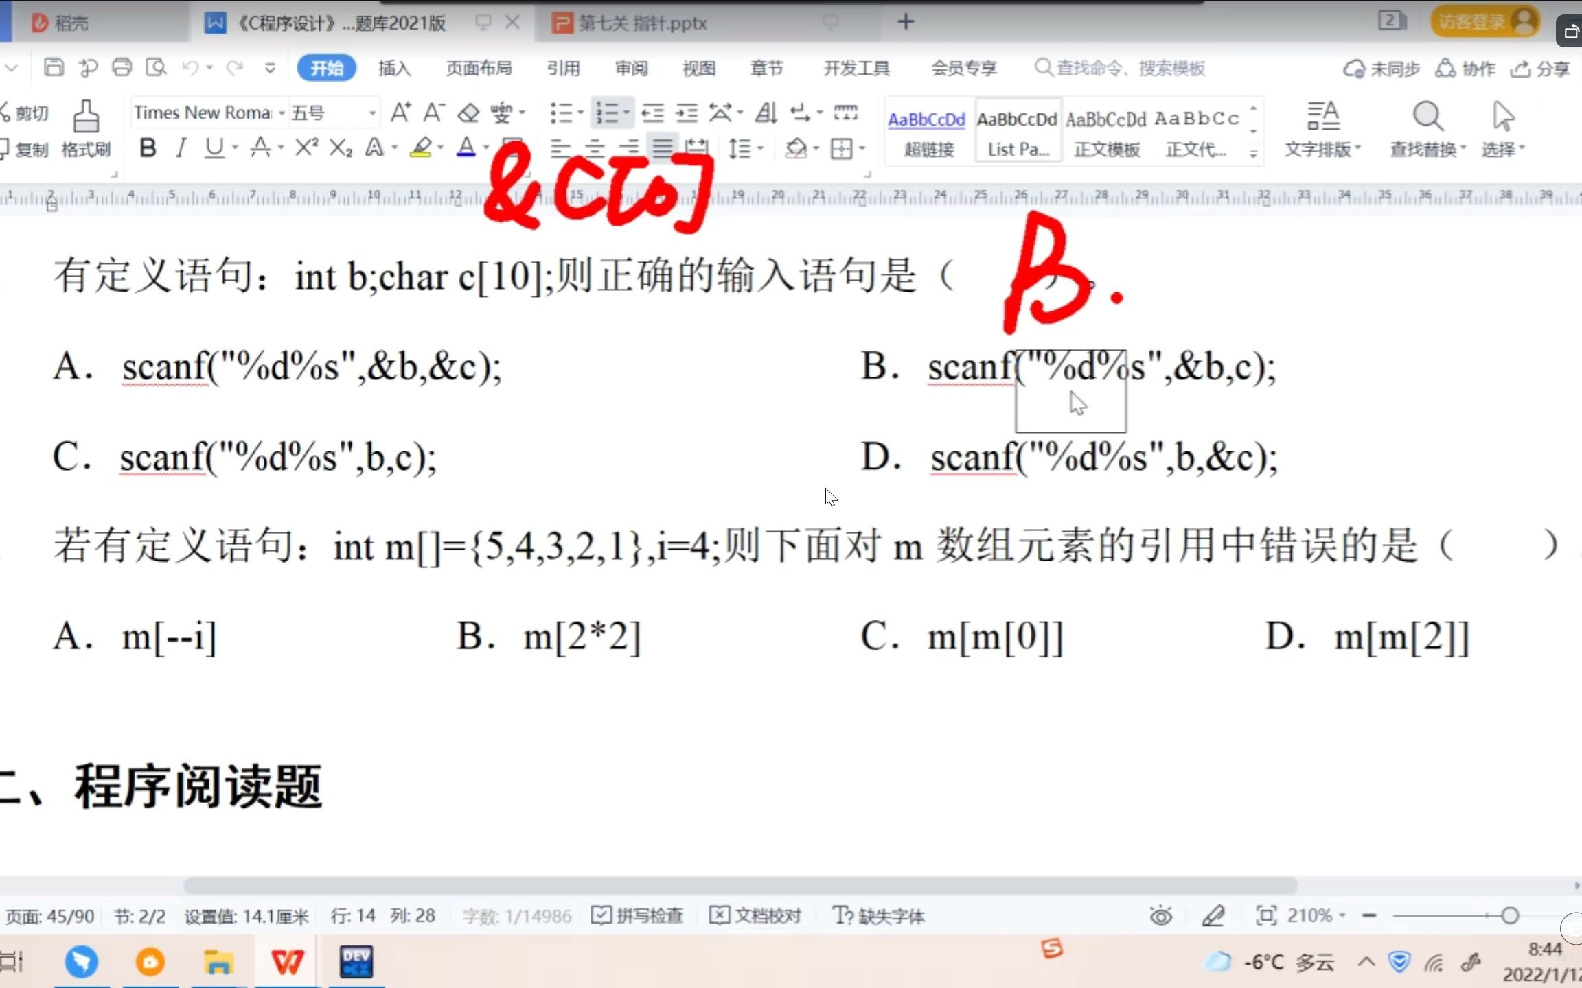The width and height of the screenshot is (1582, 988).
Task: Expand the font color dropdown arrow
Action: pos(485,148)
